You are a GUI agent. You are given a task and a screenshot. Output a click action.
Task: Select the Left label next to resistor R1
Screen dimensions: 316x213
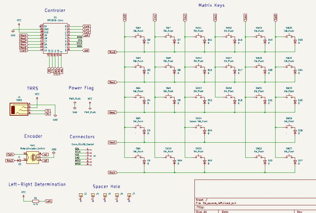[49, 201]
